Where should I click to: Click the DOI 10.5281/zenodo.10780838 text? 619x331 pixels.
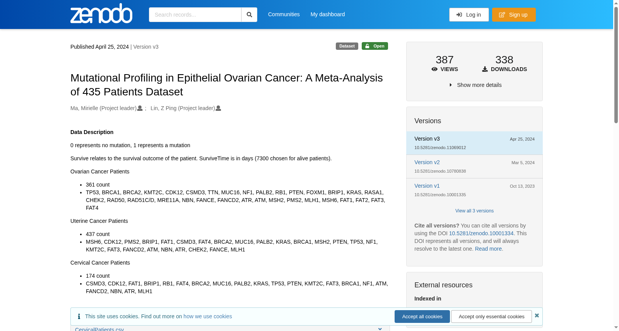(440, 171)
